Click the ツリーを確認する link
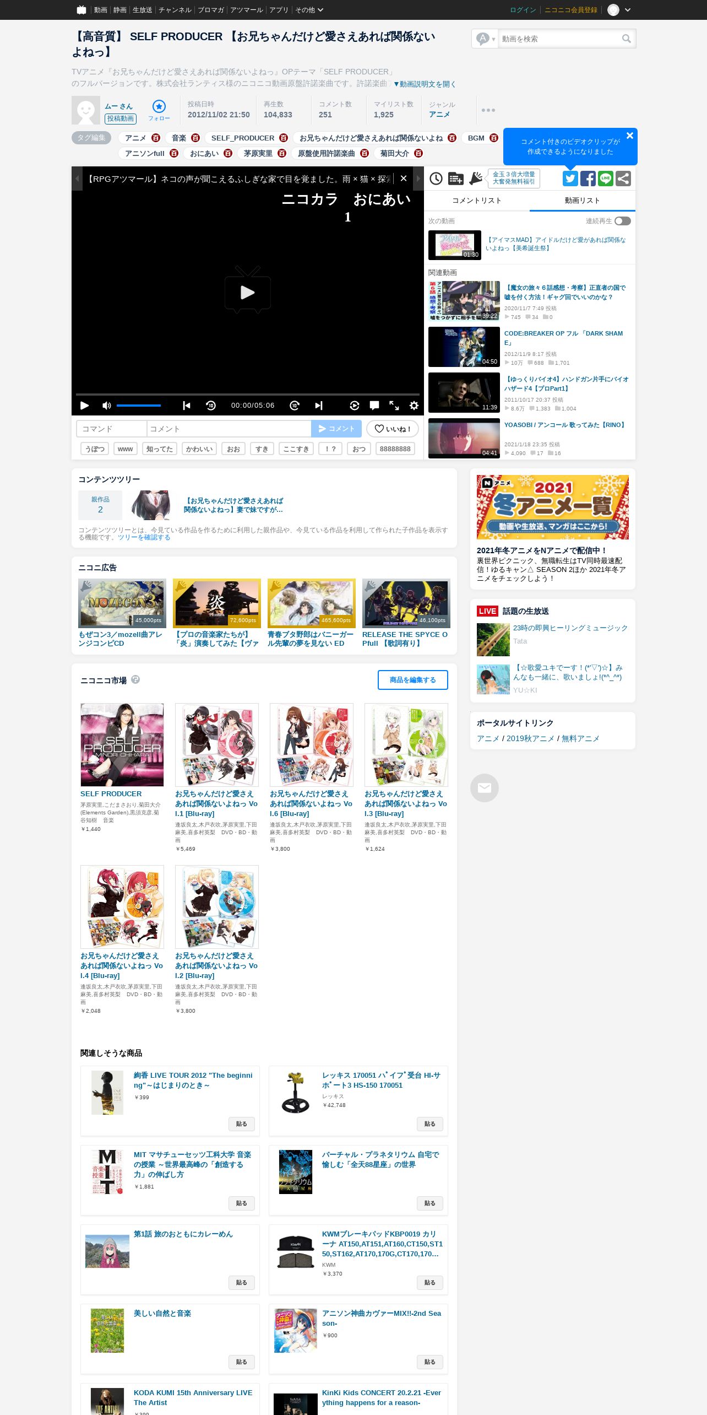 coord(144,537)
